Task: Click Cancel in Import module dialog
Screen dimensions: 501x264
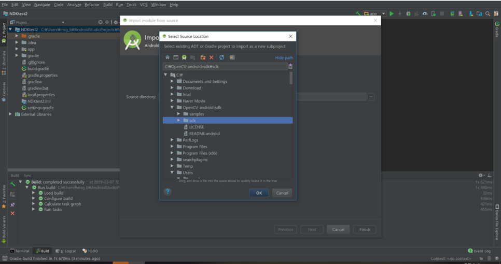Action: (x=338, y=229)
